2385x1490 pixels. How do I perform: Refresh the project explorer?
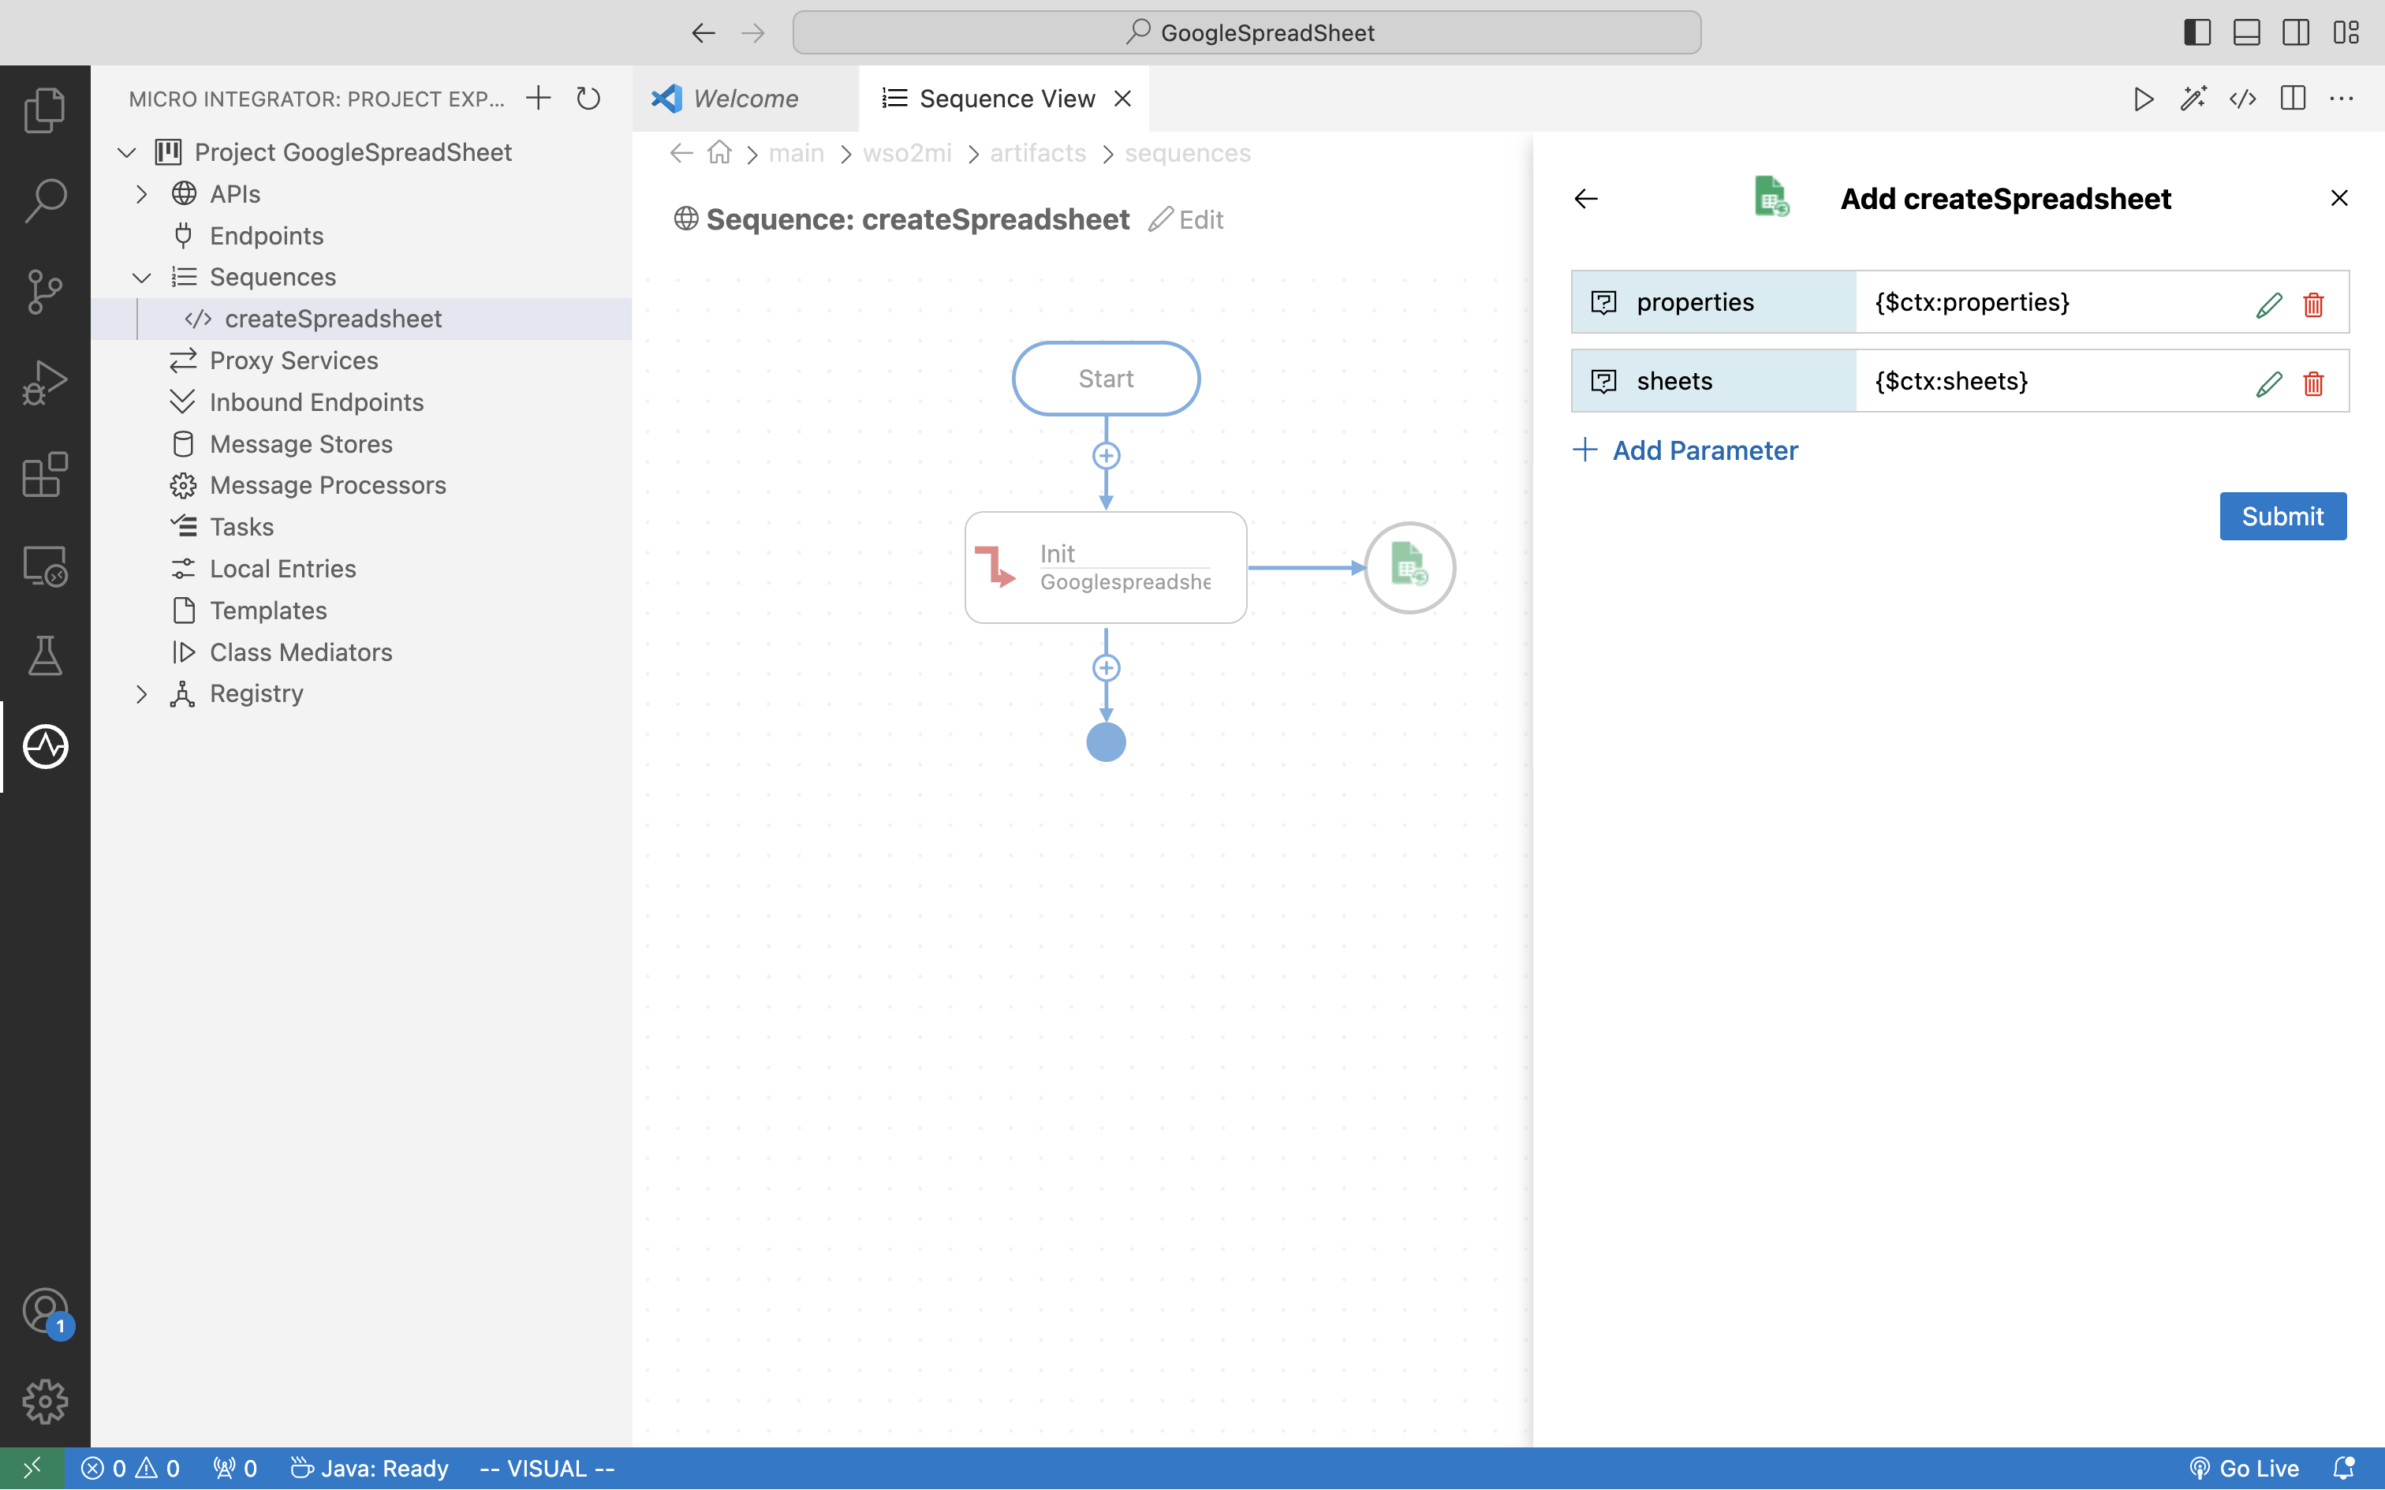[588, 99]
